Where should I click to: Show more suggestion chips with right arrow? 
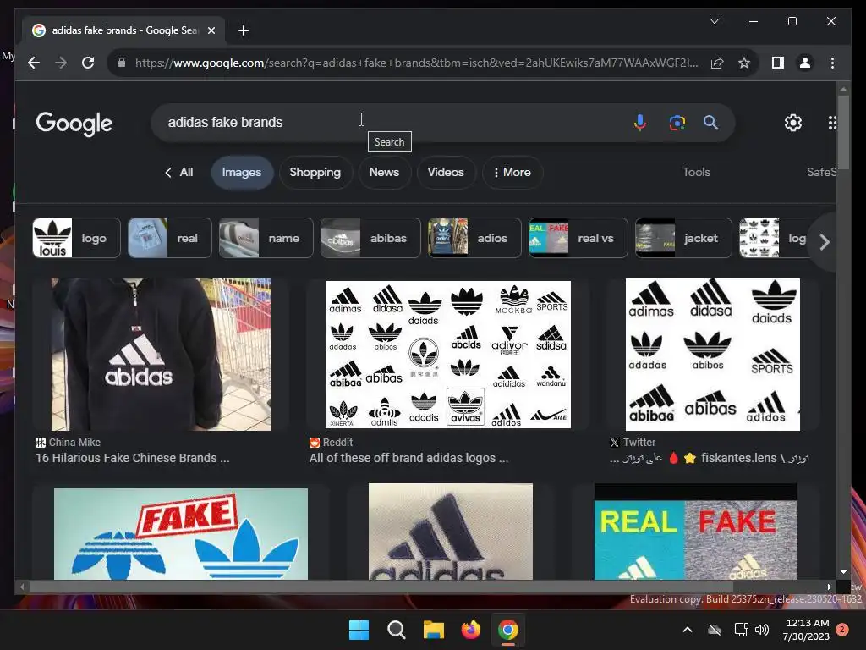pyautogui.click(x=824, y=241)
